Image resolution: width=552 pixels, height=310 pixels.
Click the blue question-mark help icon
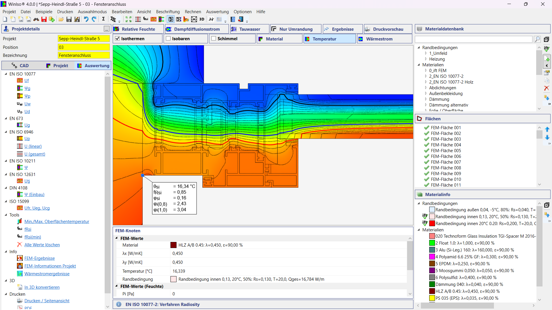pos(233,19)
